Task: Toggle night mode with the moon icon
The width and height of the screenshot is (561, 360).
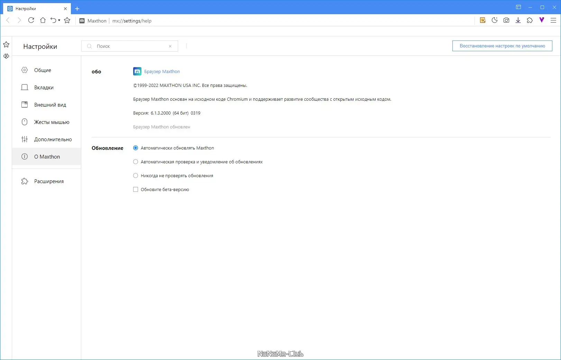Action: coord(495,20)
